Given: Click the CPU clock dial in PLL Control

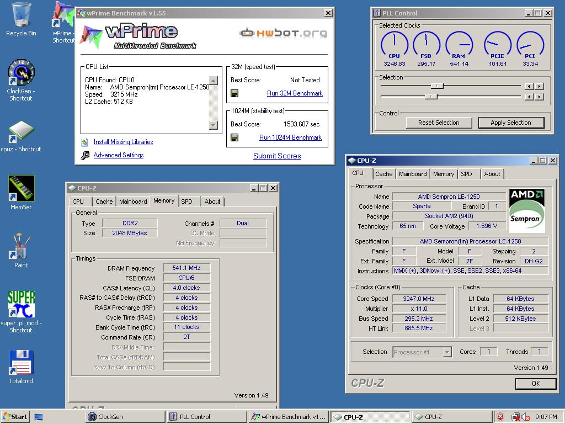Looking at the screenshot, I should 394,44.
